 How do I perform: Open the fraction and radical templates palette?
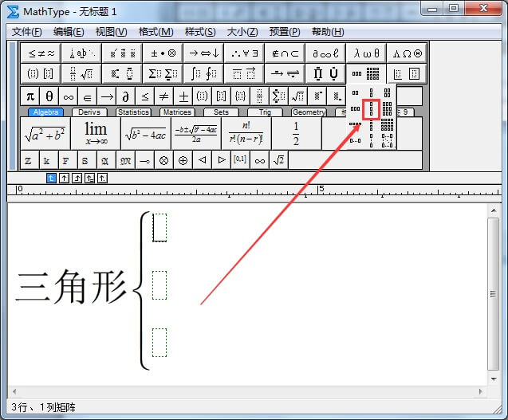tap(81, 74)
